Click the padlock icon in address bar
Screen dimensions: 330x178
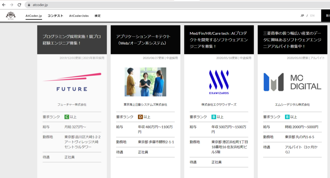click(29, 5)
